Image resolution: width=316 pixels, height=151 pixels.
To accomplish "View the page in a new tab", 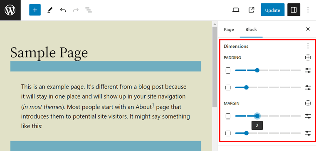I will tap(251, 10).
